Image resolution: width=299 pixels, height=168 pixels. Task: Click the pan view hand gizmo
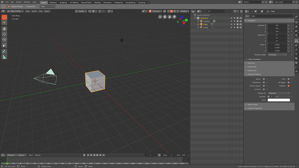tap(169, 17)
